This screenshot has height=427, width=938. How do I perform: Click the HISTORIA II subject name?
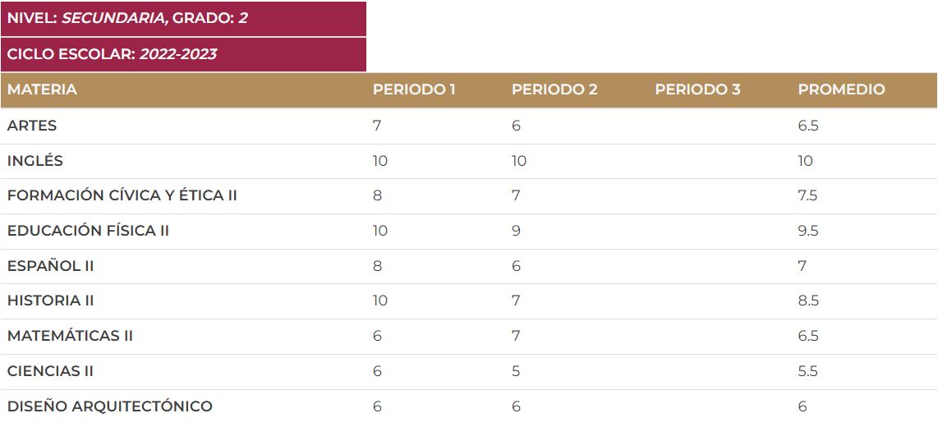(50, 301)
